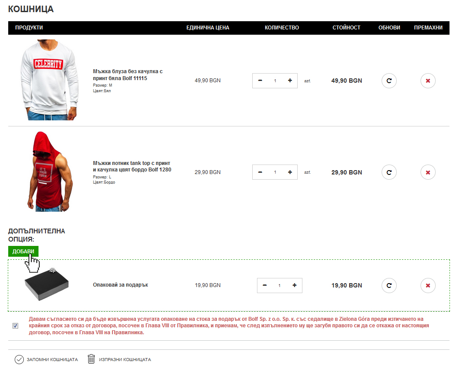
Task: Click the gift wrap quantity input field
Action: pyautogui.click(x=279, y=285)
